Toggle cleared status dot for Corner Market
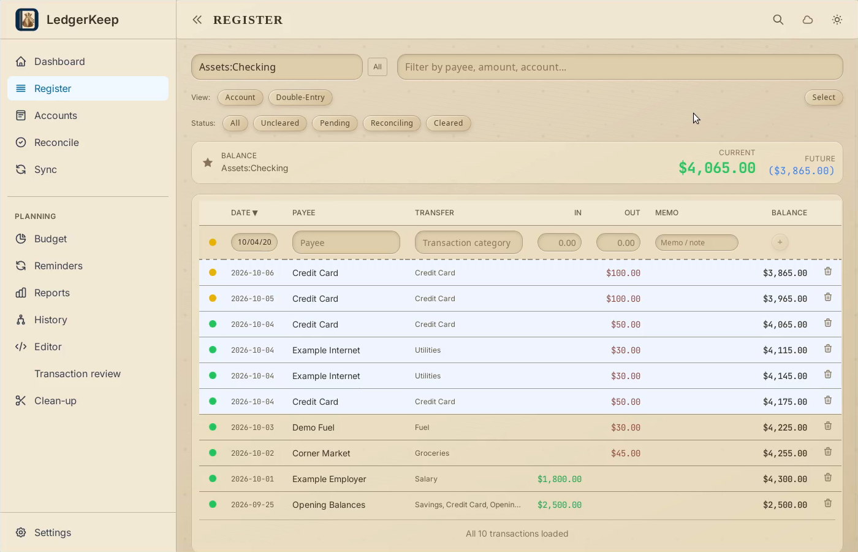858x552 pixels. click(213, 453)
